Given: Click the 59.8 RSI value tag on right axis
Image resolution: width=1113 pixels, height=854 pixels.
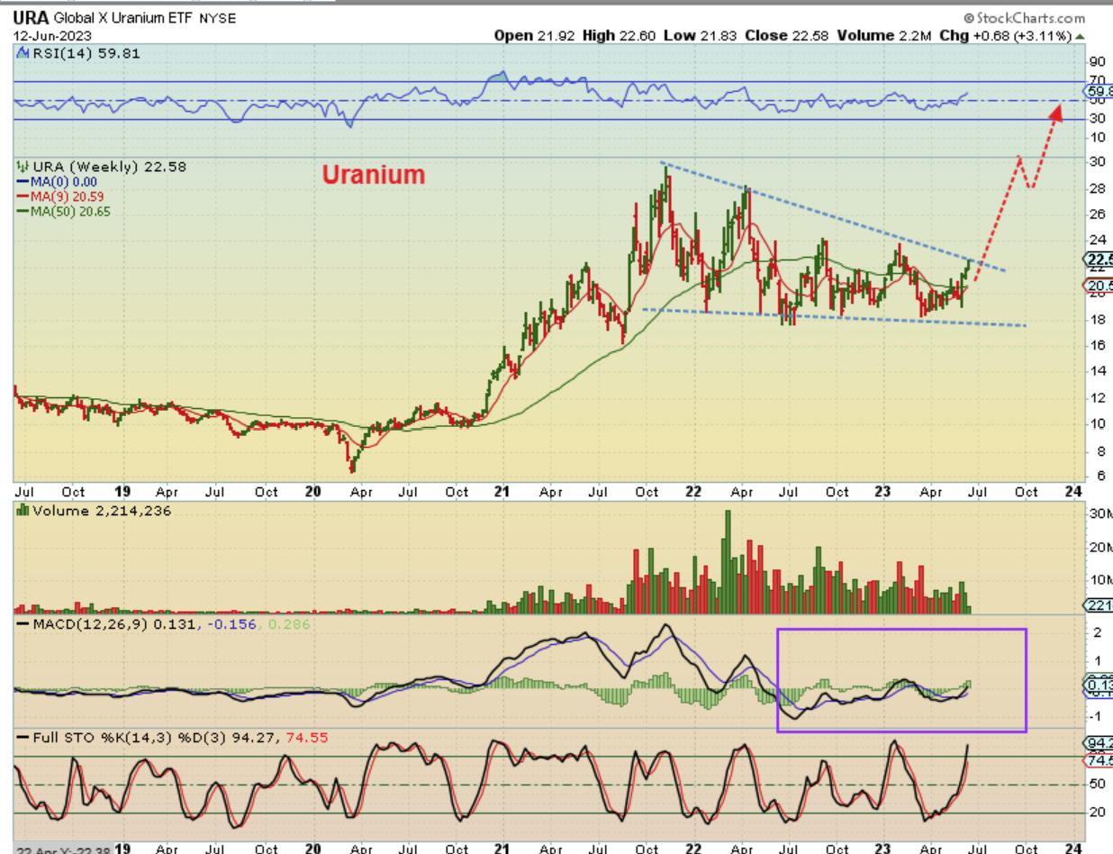Looking at the screenshot, I should 1099,92.
